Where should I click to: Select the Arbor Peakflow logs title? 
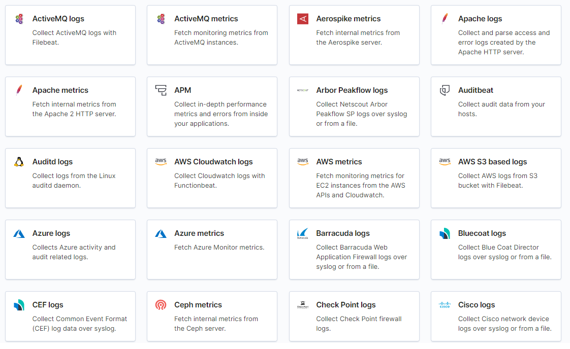[x=352, y=90]
